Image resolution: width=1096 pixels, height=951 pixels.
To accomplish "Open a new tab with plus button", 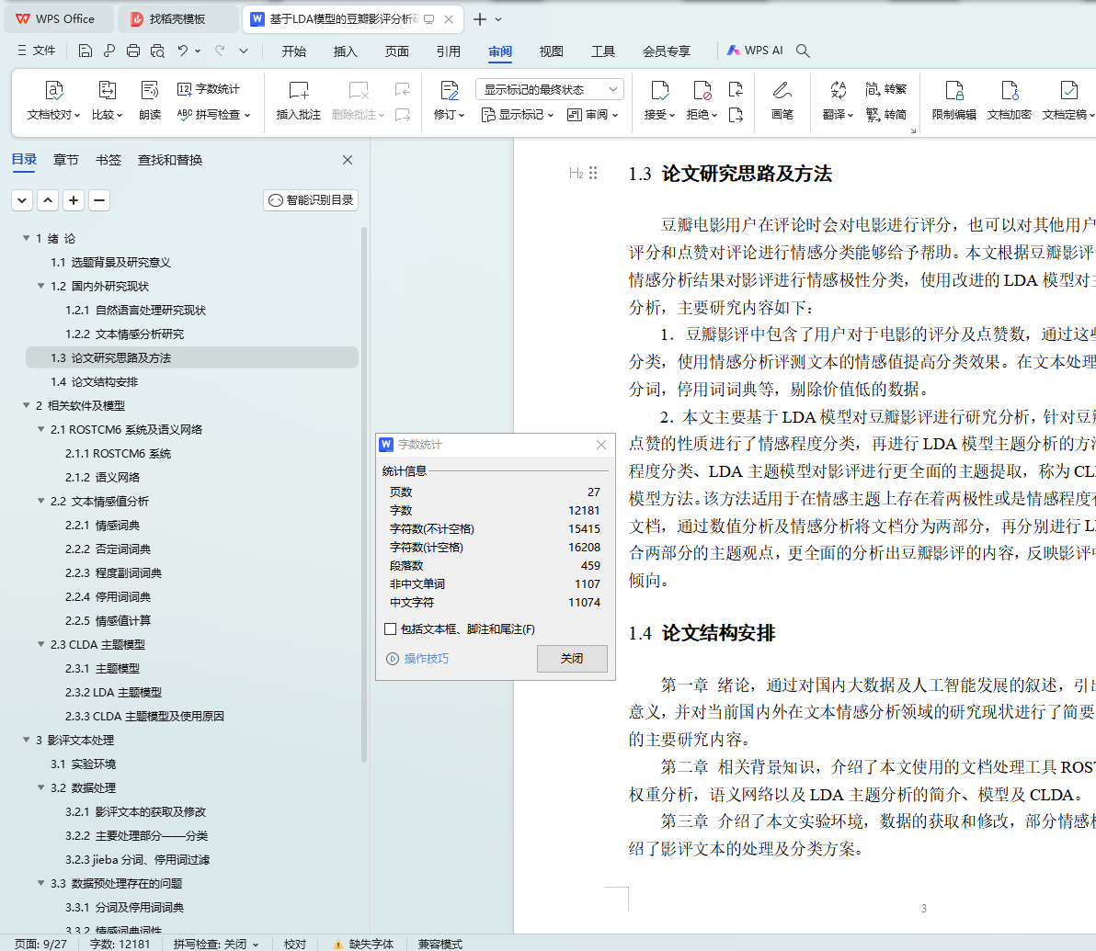I will click(480, 19).
